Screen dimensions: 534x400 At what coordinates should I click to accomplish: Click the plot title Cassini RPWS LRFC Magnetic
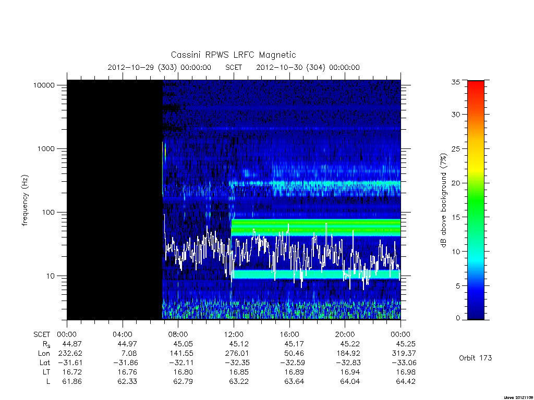click(233, 55)
